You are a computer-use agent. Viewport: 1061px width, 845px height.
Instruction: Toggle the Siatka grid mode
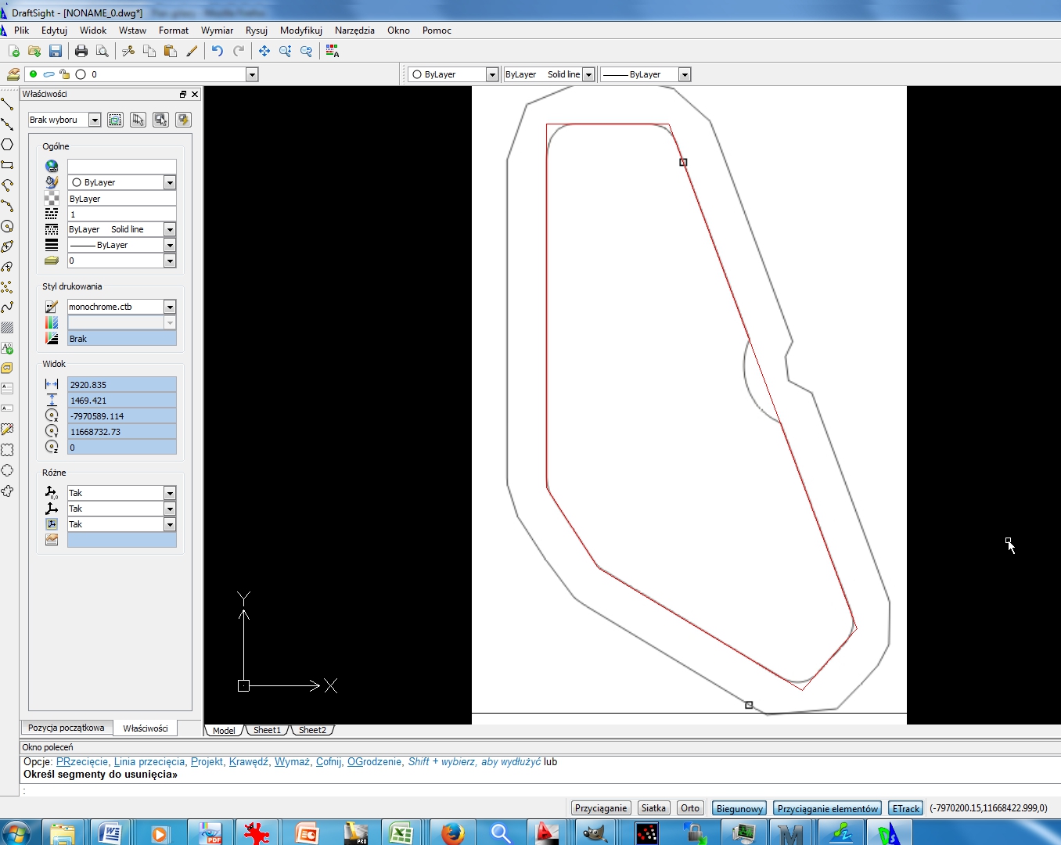point(653,808)
